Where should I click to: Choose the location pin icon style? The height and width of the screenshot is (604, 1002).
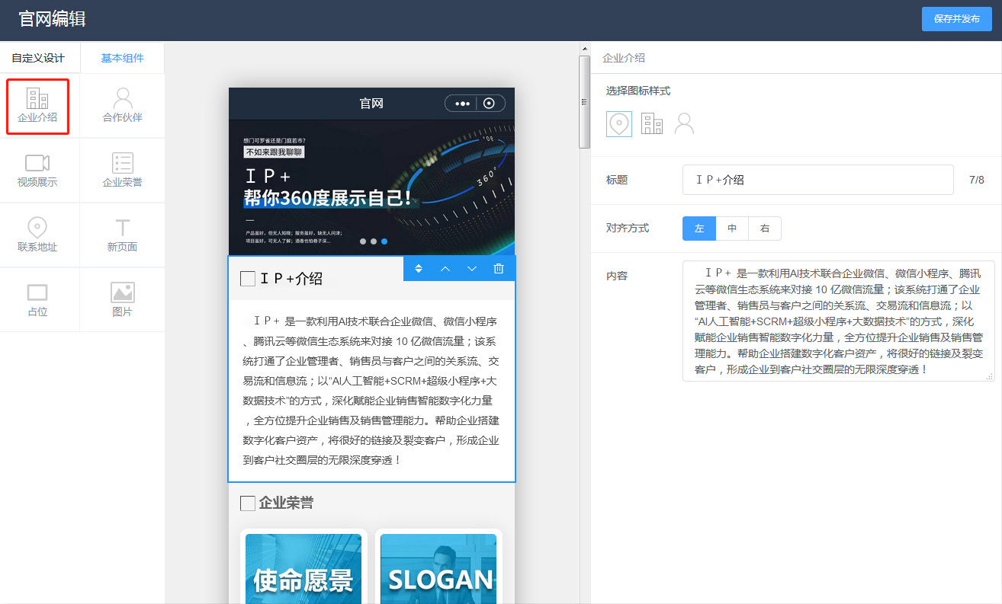coord(618,123)
